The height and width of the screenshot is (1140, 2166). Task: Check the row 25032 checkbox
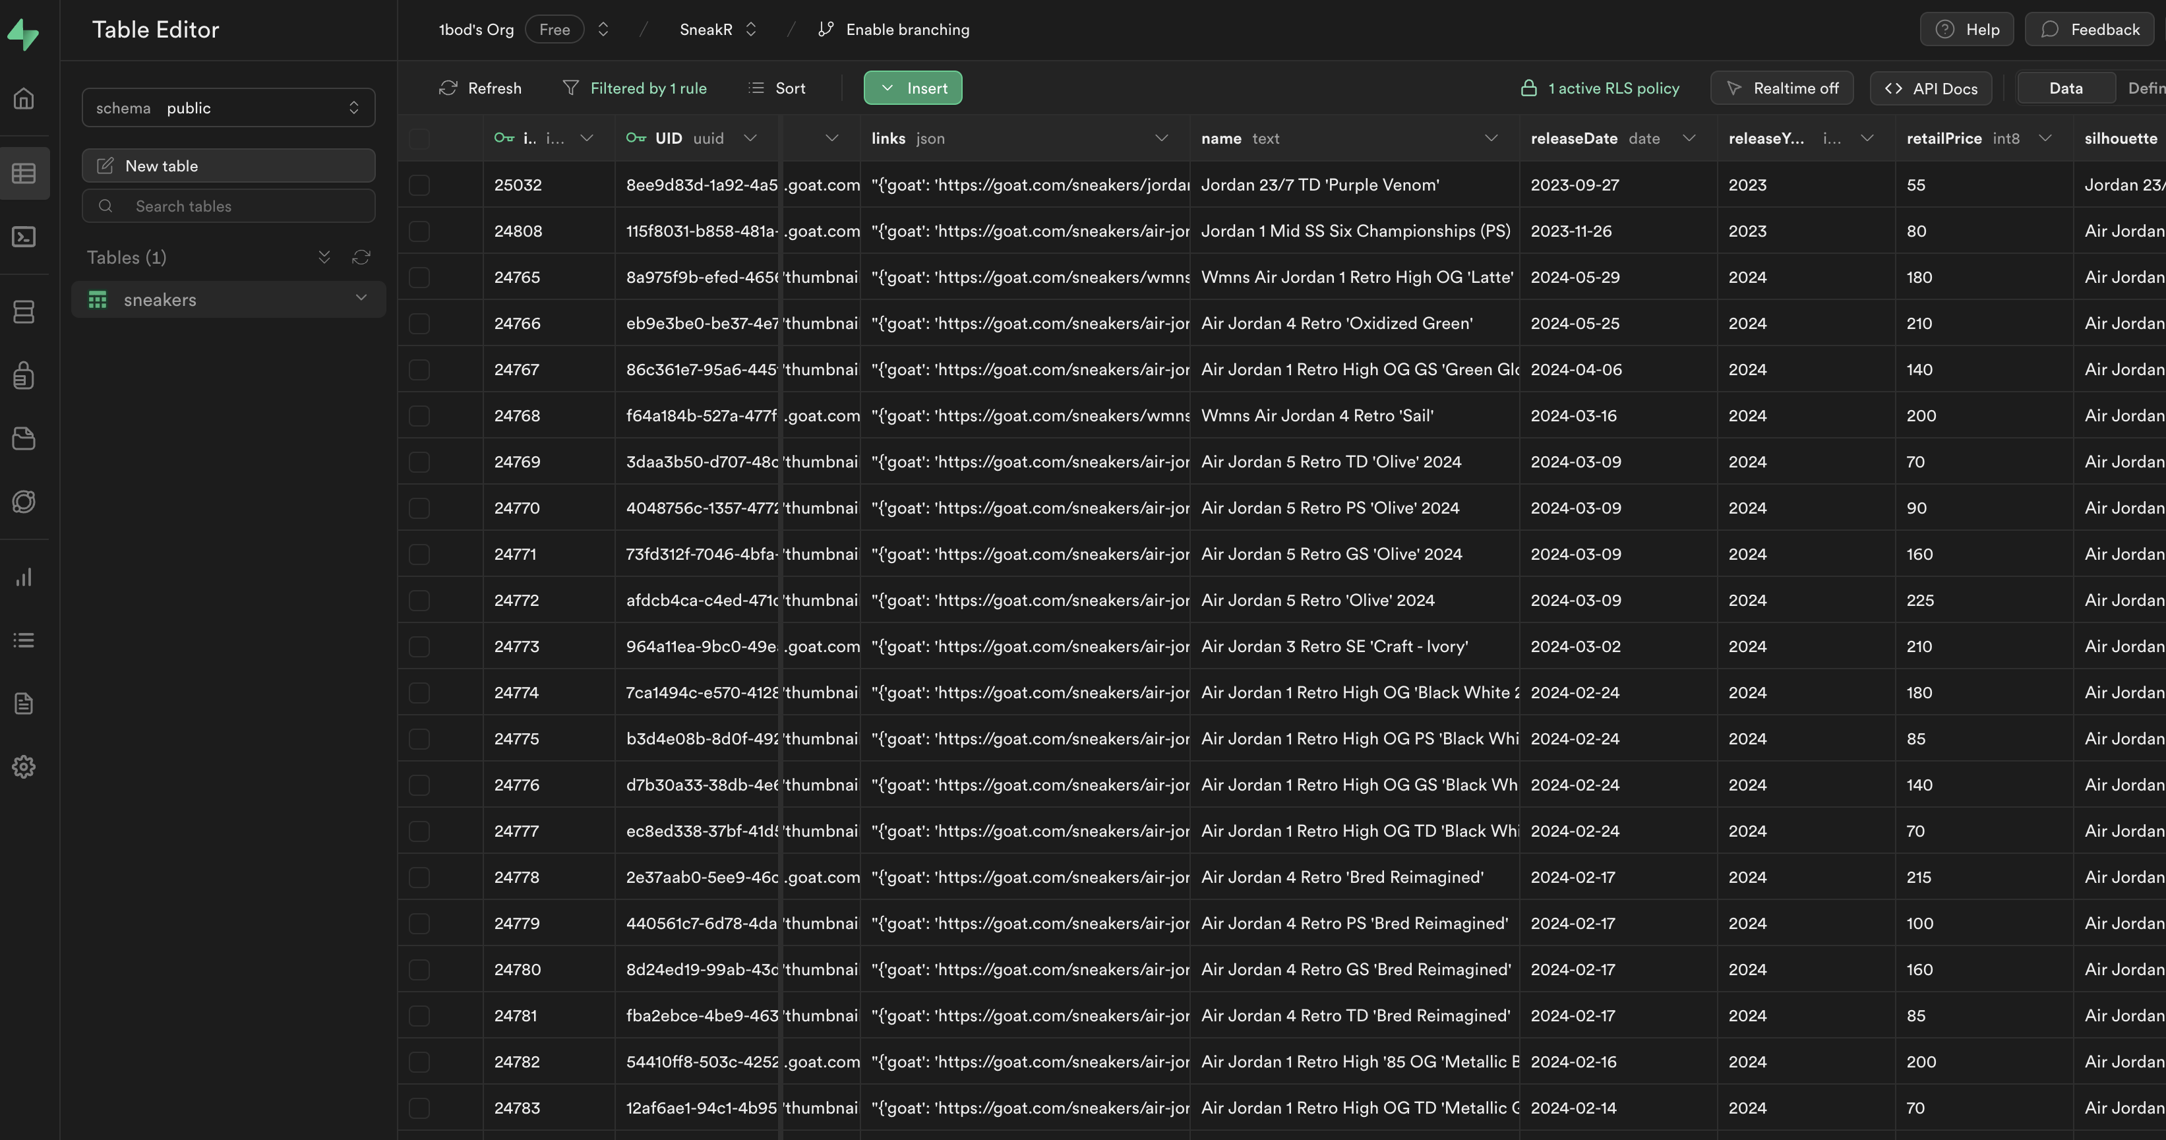(x=419, y=185)
